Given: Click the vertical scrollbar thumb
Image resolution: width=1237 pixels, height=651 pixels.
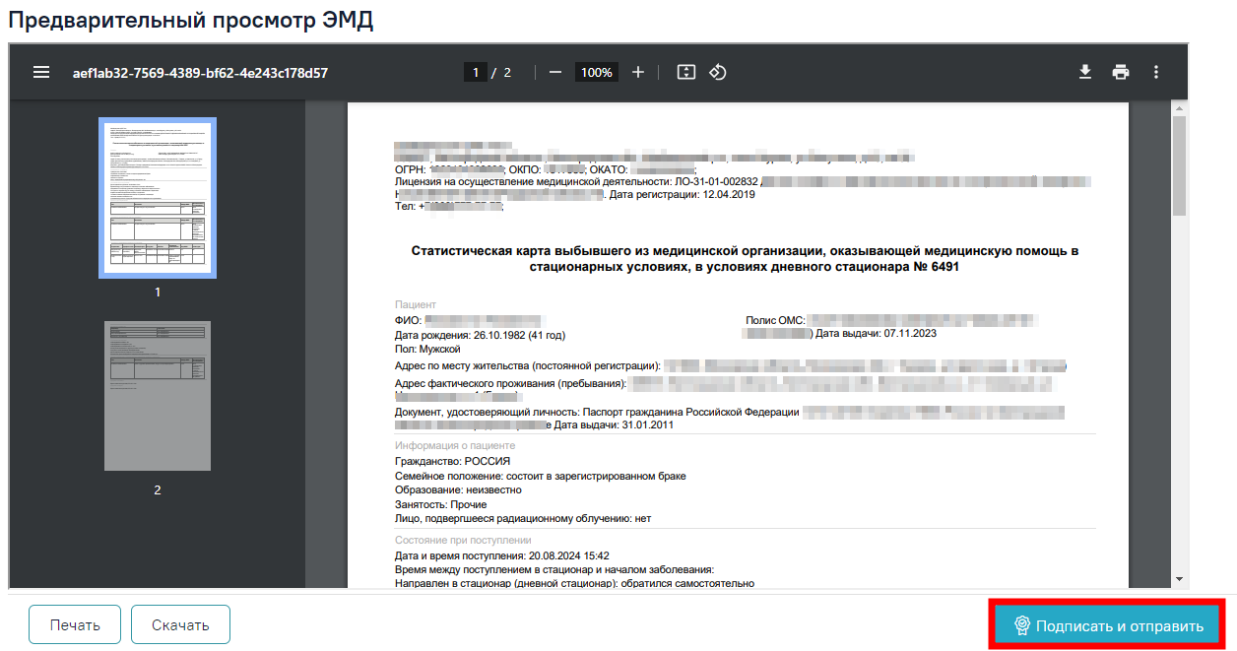Looking at the screenshot, I should [1178, 165].
